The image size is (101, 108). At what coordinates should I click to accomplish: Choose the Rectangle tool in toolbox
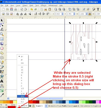click(2, 39)
